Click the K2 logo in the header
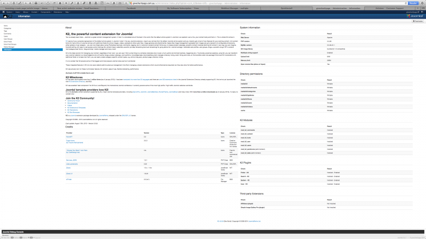The height and width of the screenshot is (239, 426). (7, 16)
